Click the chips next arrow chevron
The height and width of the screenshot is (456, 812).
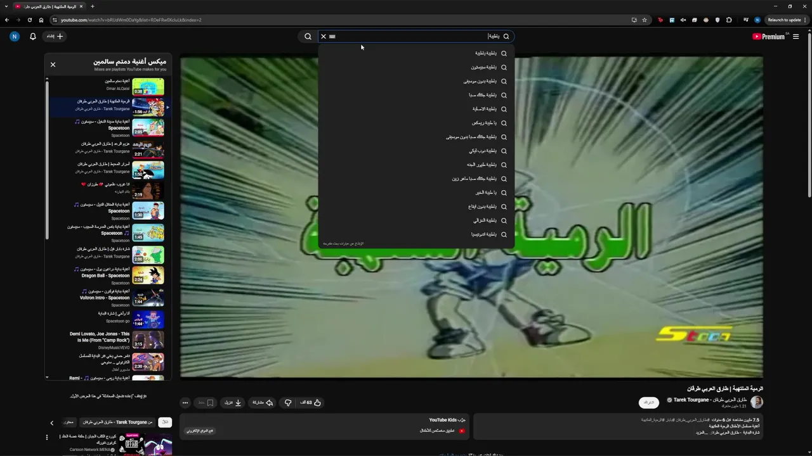click(x=52, y=423)
